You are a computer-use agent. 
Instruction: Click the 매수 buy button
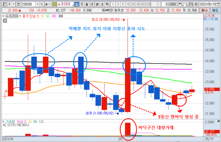pyautogui.click(x=204, y=10)
